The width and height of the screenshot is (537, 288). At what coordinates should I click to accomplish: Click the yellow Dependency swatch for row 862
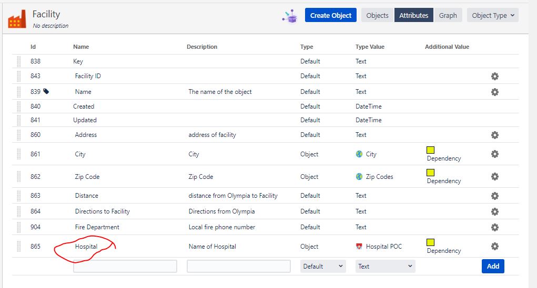pyautogui.click(x=430, y=173)
